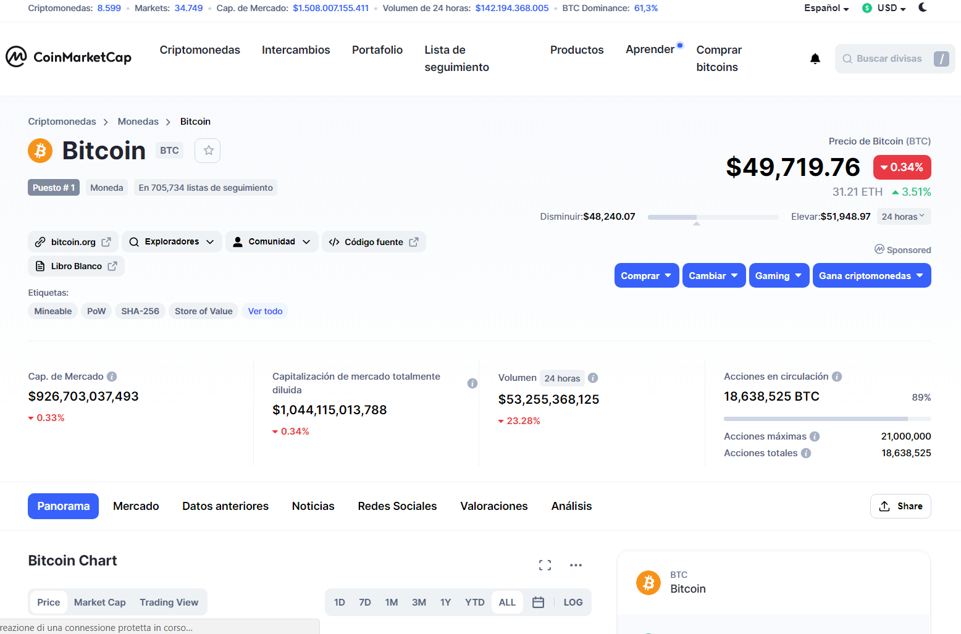
Task: Open the Análisis tab
Action: click(572, 506)
